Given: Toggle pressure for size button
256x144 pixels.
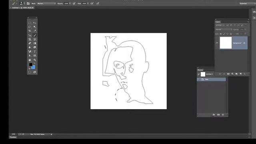Looking at the screenshot, I should click(98, 4).
